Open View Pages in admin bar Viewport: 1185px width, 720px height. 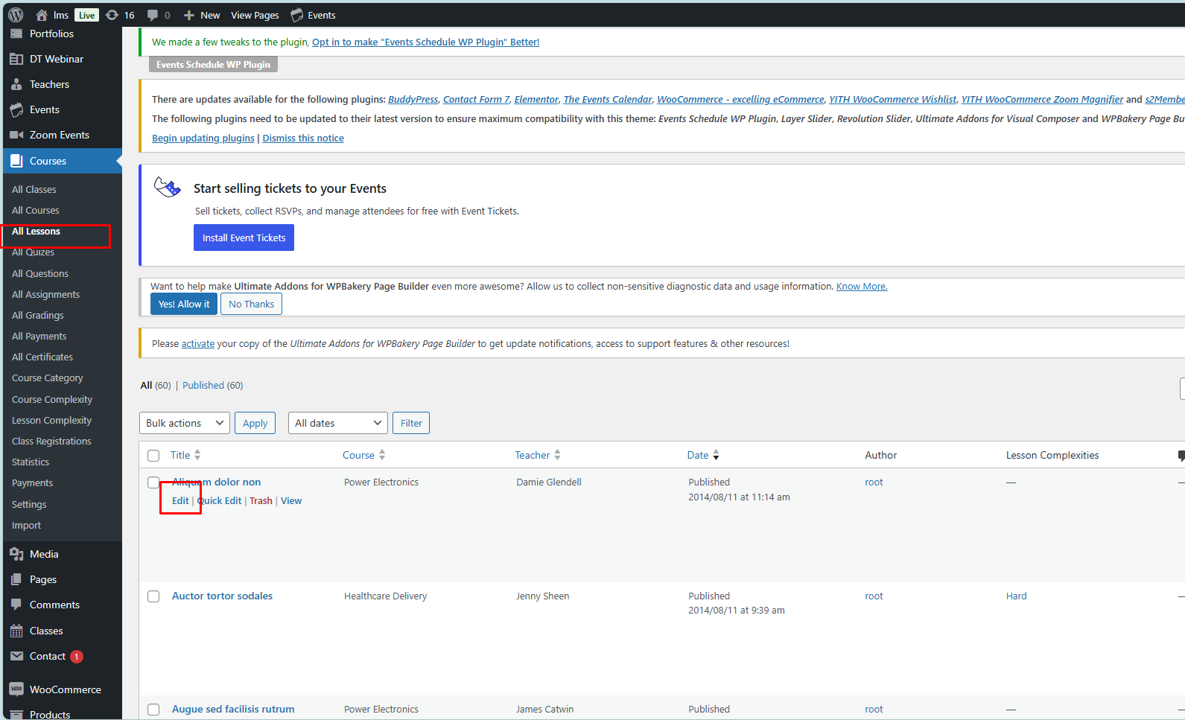[255, 15]
